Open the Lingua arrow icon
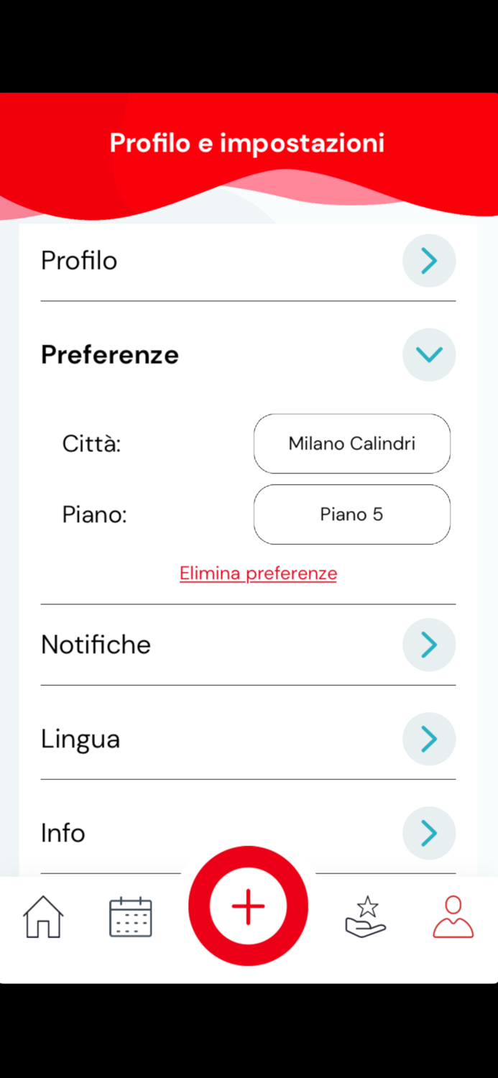 click(x=429, y=739)
